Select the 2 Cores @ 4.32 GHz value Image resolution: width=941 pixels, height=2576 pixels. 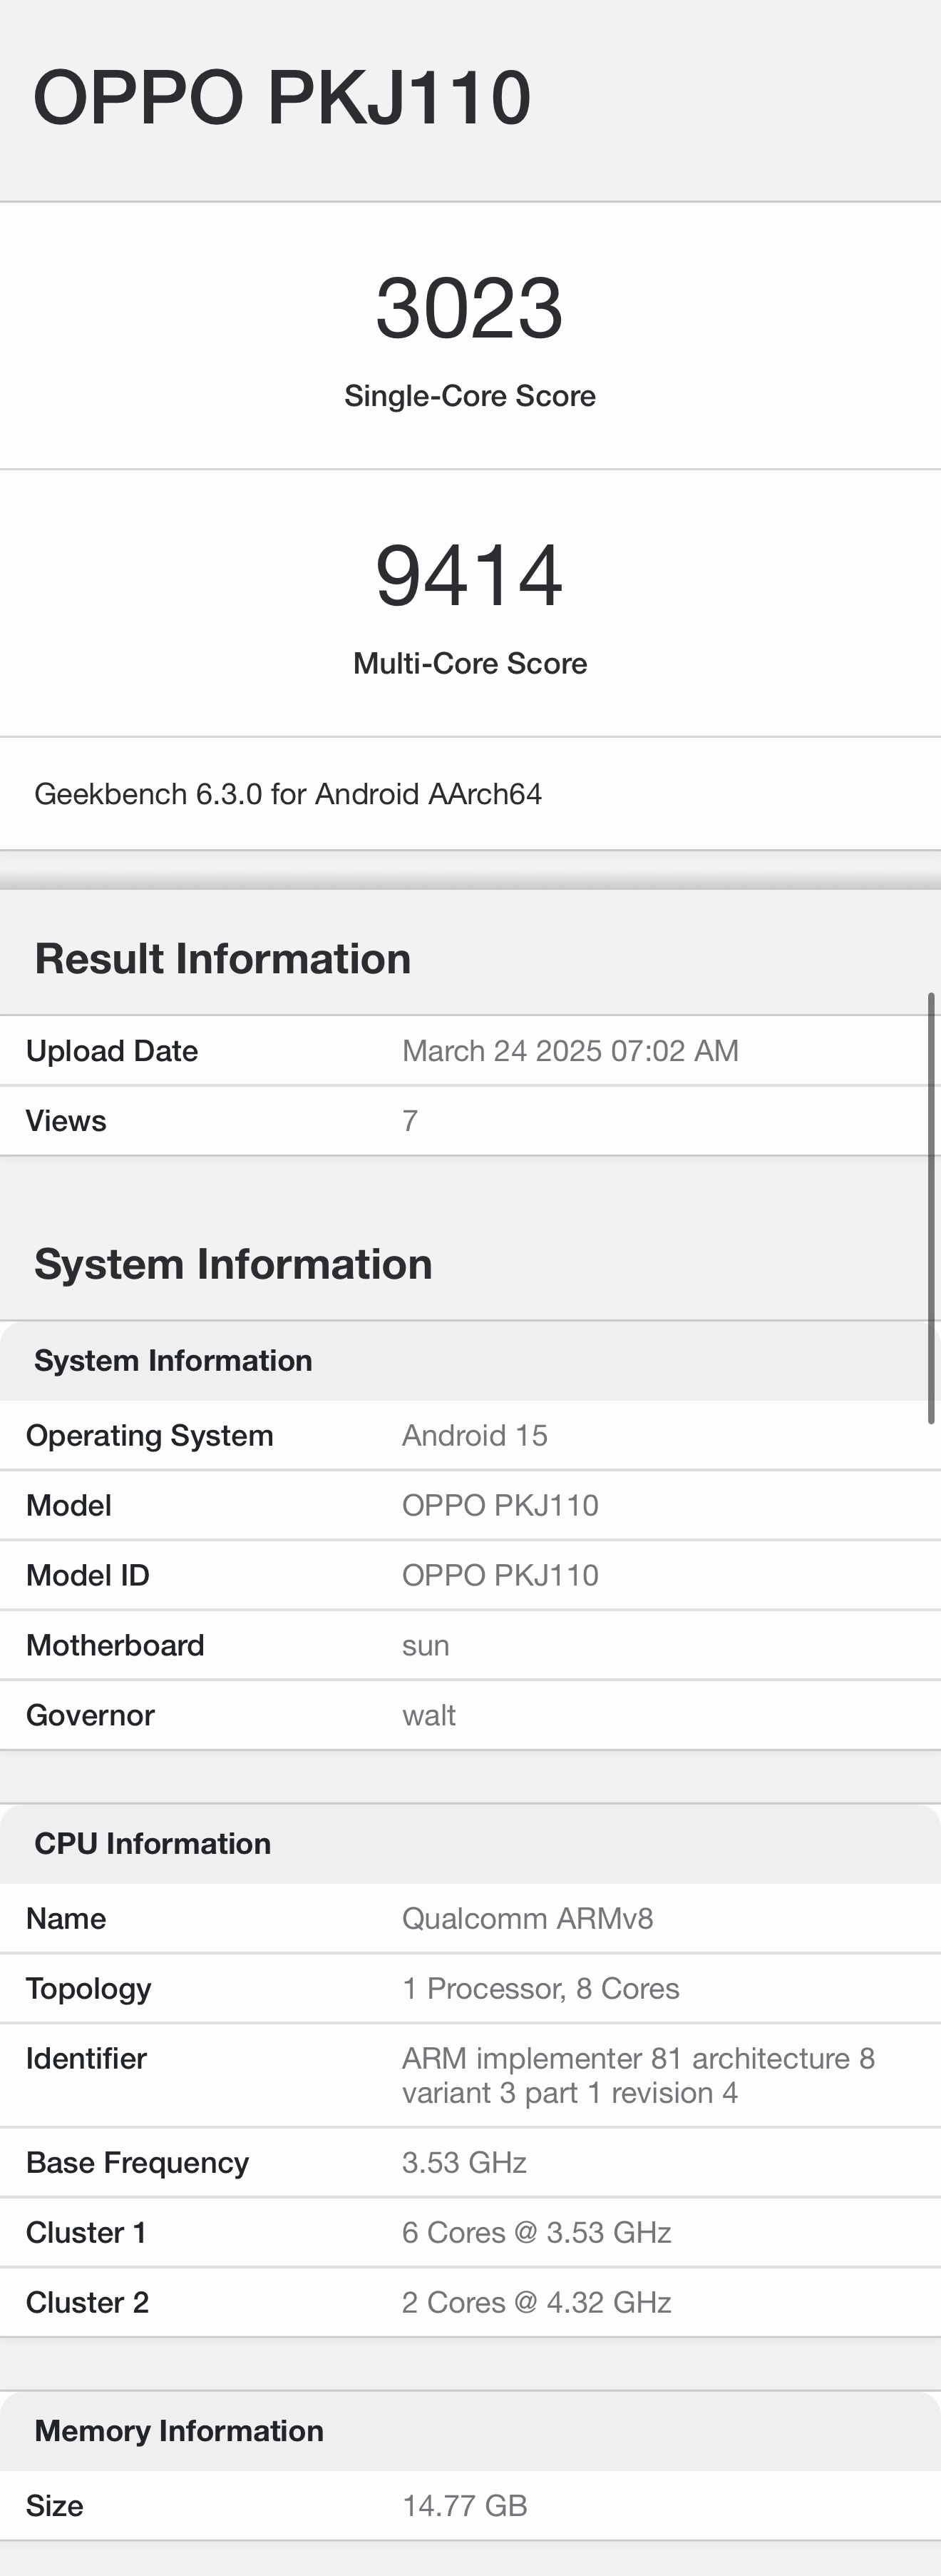click(536, 2303)
